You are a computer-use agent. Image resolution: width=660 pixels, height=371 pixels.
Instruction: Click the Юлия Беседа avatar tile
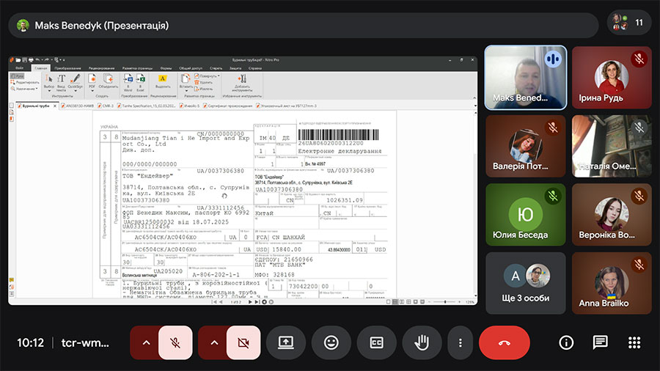click(x=525, y=214)
